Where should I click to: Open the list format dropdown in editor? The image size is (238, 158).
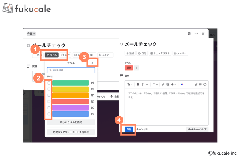tap(155, 84)
